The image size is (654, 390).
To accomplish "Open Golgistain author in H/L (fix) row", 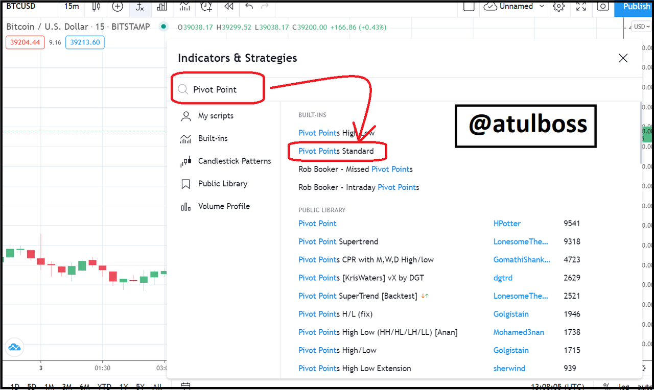I will (511, 314).
